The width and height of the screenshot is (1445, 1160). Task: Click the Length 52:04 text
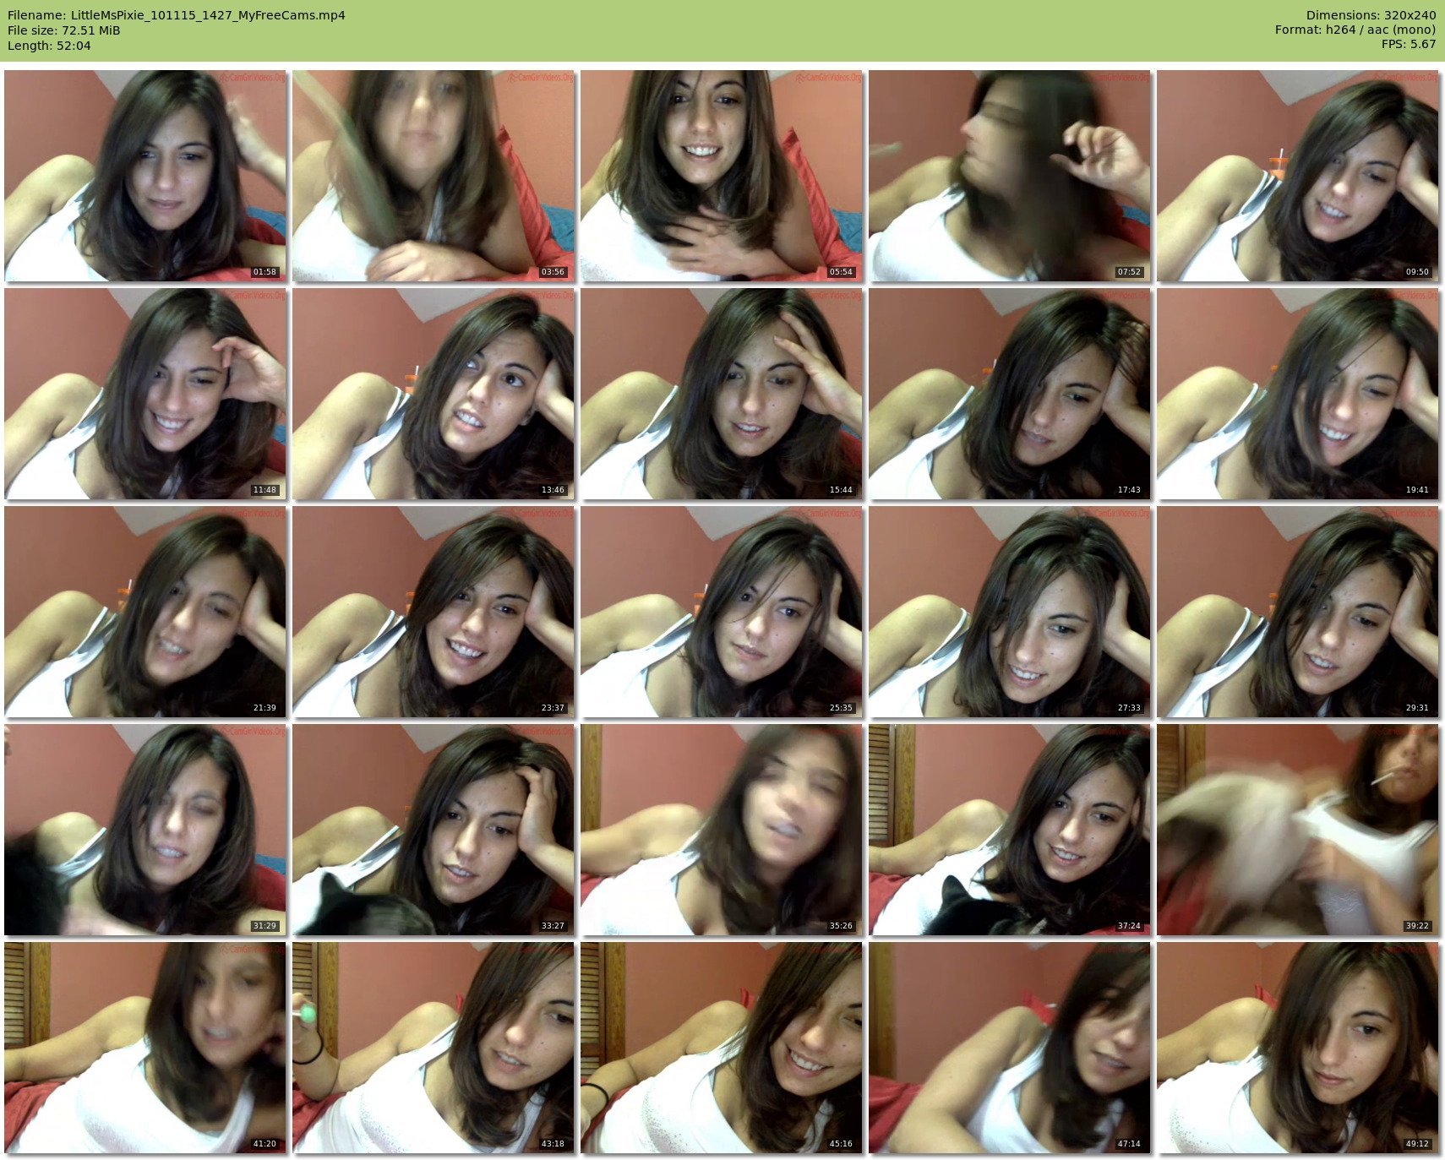point(49,46)
